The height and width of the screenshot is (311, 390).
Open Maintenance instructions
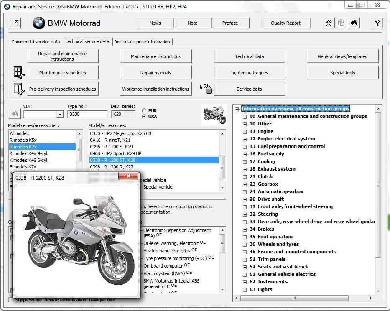click(x=155, y=56)
